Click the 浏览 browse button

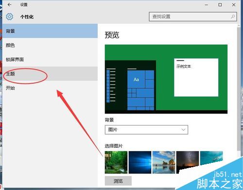[118, 181]
